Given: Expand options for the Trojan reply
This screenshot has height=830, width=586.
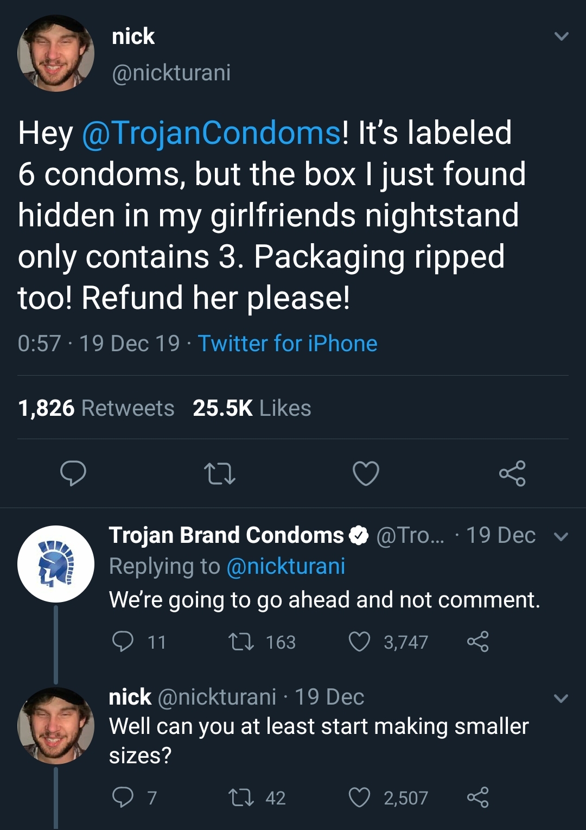Looking at the screenshot, I should pyautogui.click(x=561, y=536).
